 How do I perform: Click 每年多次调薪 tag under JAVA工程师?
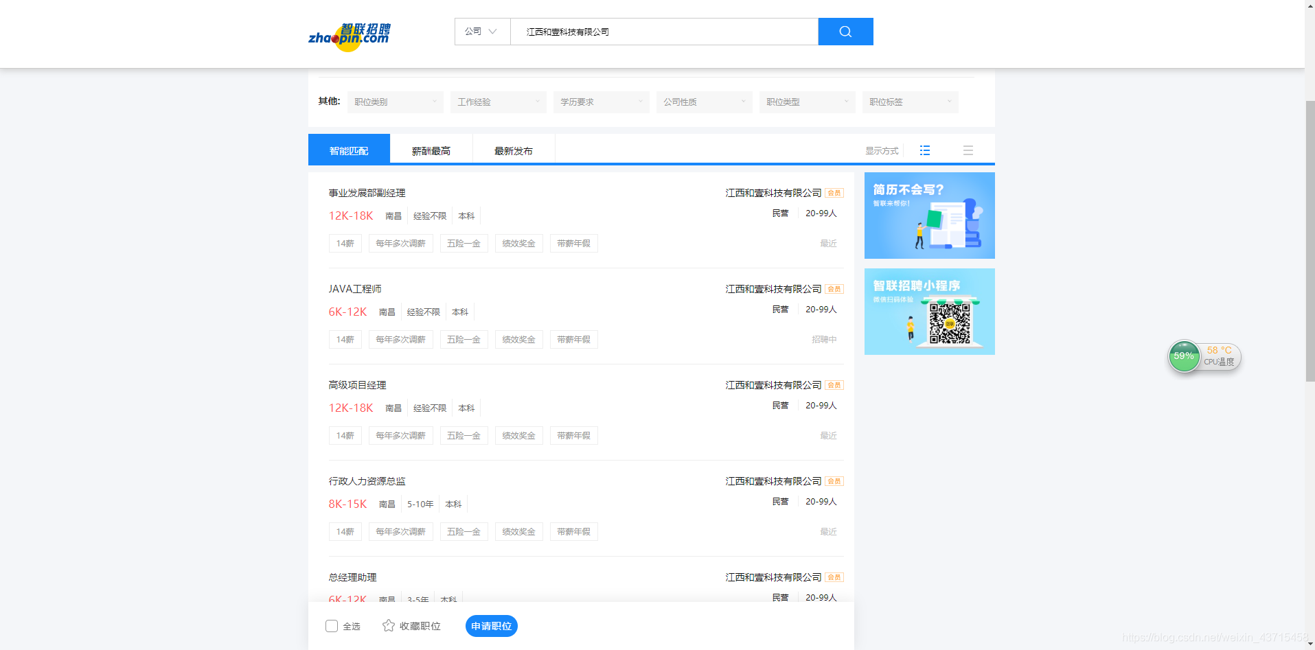pos(401,340)
